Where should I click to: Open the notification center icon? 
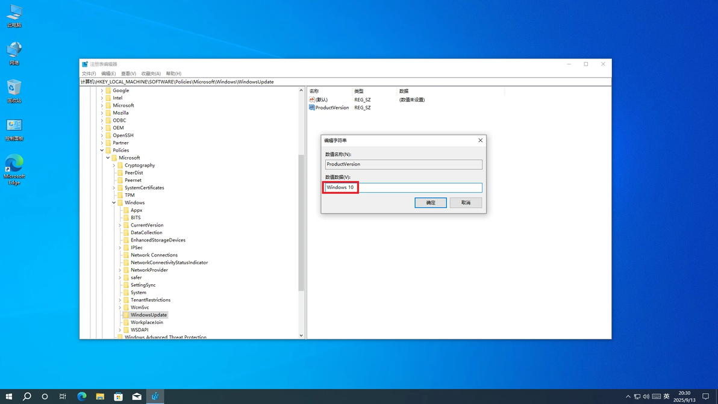[x=705, y=397]
